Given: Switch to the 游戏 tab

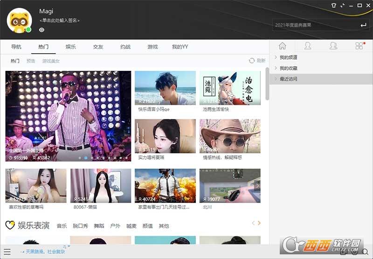Looking at the screenshot, I should coord(152,47).
